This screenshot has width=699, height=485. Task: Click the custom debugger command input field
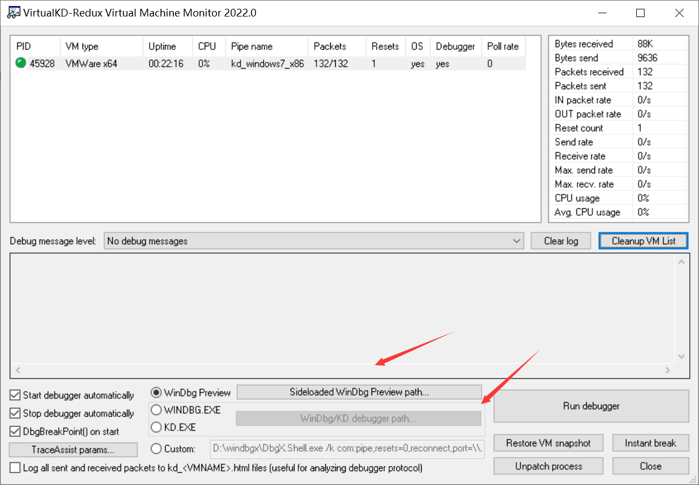click(x=347, y=449)
